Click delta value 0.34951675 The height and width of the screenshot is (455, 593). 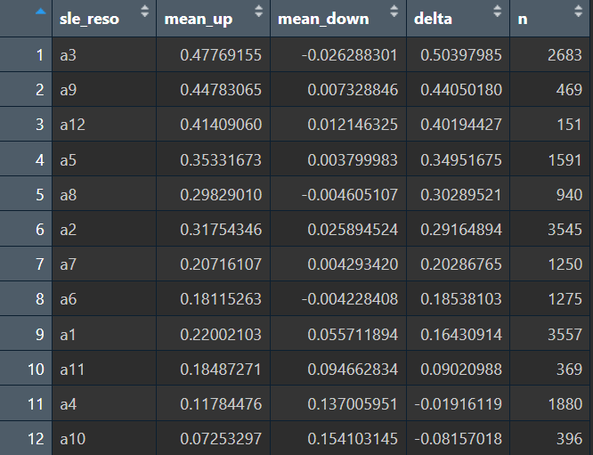click(x=461, y=160)
